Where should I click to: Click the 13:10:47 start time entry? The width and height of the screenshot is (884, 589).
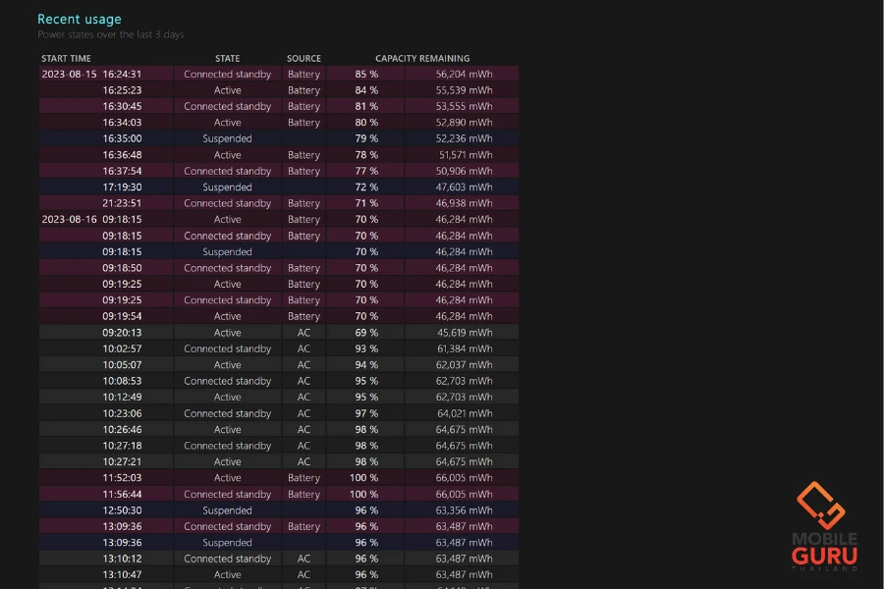click(122, 575)
